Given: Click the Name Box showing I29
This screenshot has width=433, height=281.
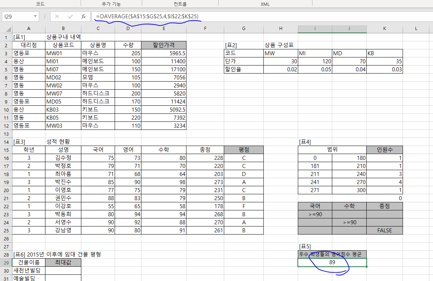Looking at the screenshot, I should coord(18,16).
